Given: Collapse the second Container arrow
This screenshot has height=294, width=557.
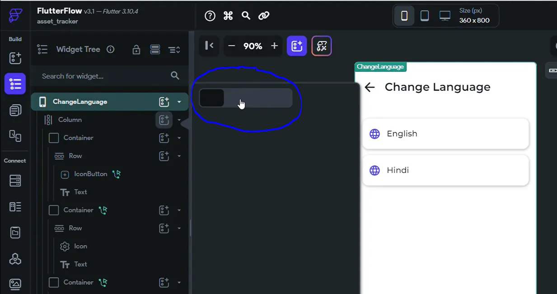Looking at the screenshot, I should [x=179, y=210].
